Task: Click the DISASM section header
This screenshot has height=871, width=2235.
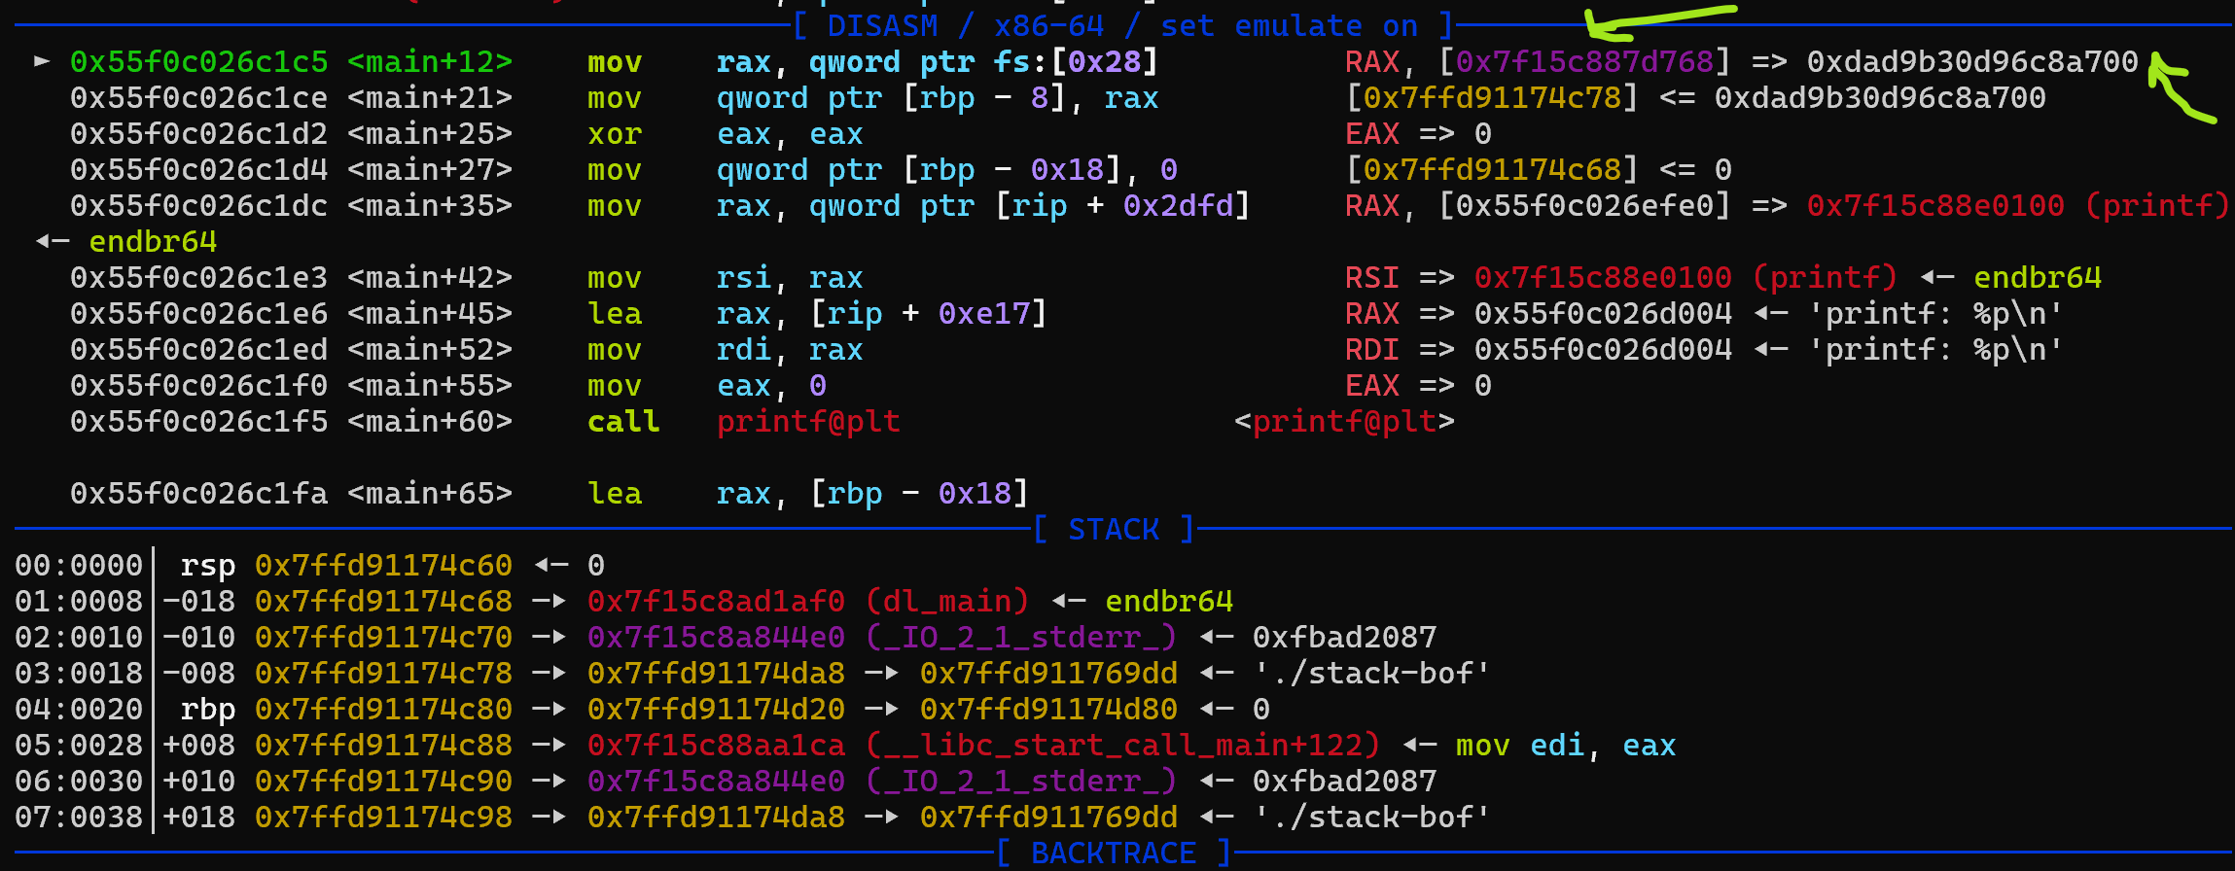Action: [882, 25]
